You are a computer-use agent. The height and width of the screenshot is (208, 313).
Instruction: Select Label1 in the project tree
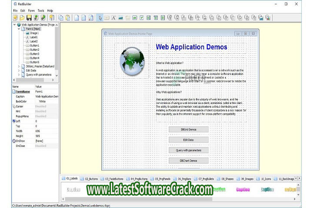click(34, 37)
